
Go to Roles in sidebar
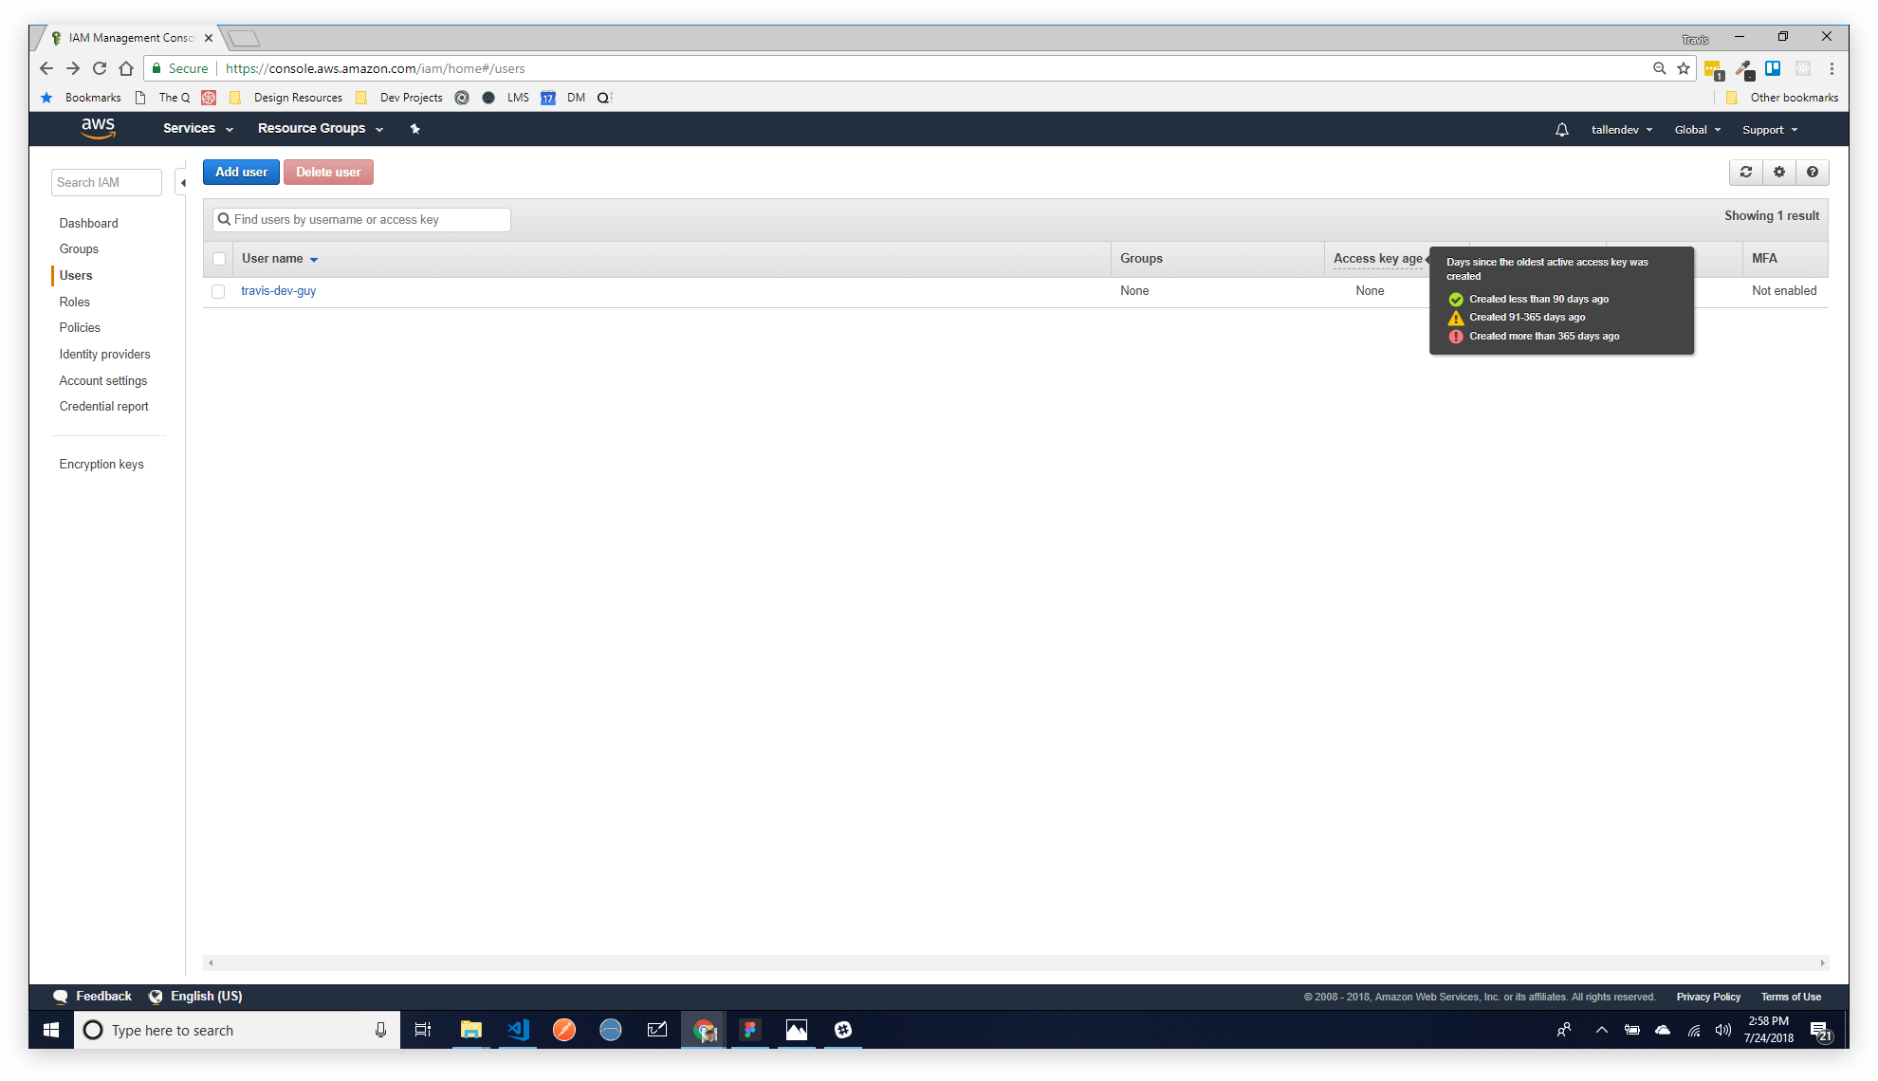pyautogui.click(x=75, y=302)
